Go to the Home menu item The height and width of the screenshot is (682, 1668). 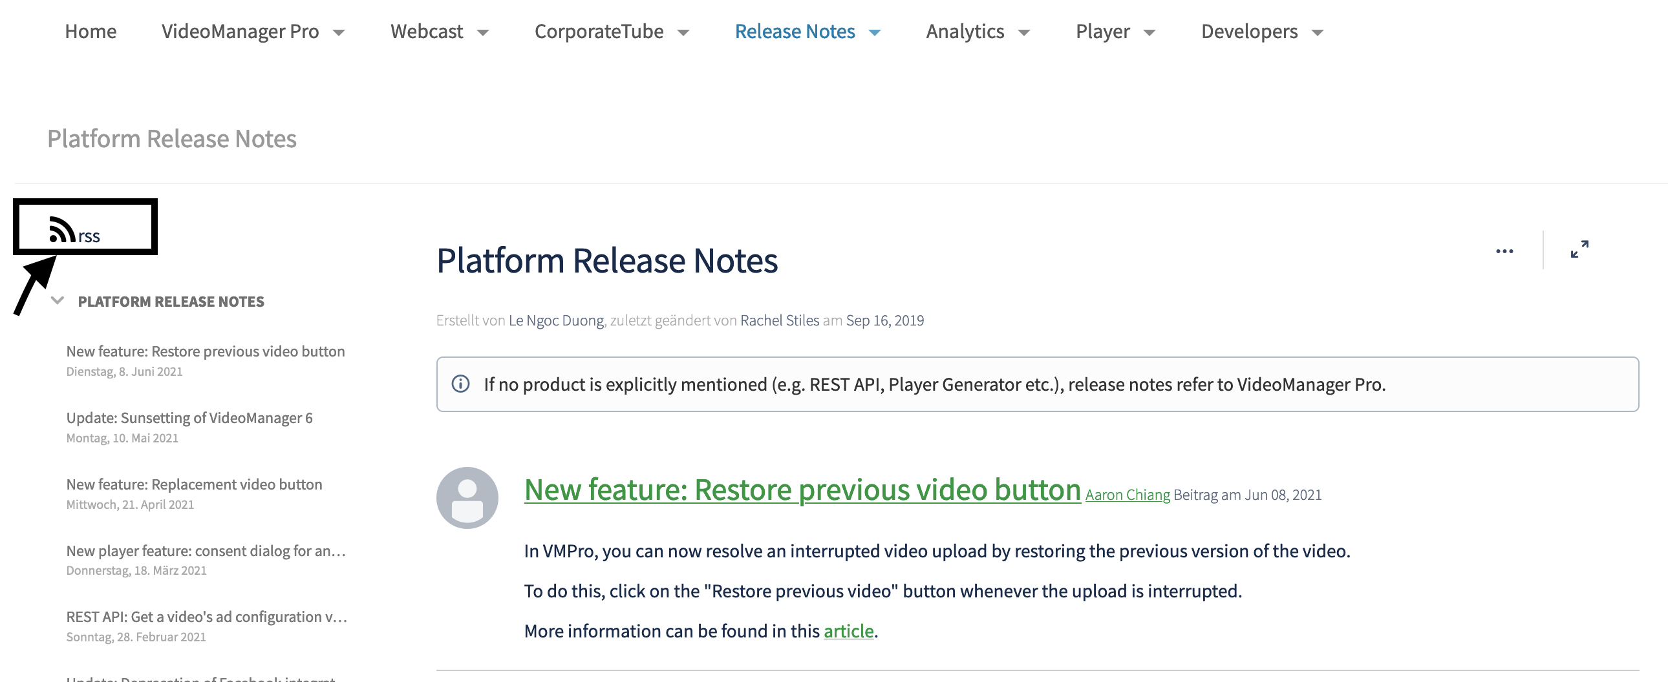pos(91,31)
